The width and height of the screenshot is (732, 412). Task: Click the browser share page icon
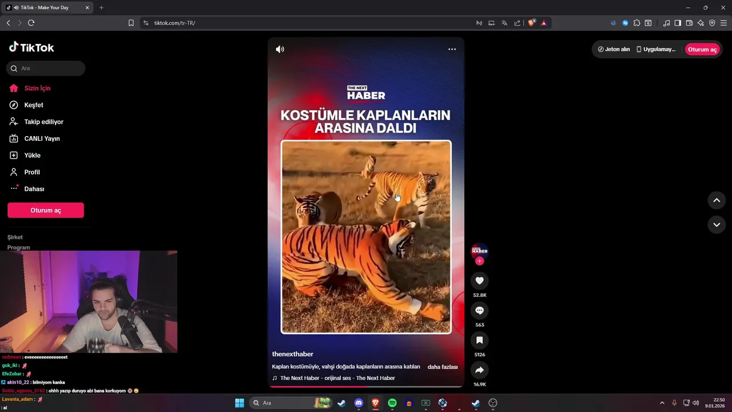click(517, 23)
